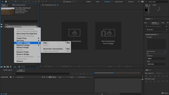Open the Composition panel menu icon
Screen dimensions: 169x95
[58, 5]
